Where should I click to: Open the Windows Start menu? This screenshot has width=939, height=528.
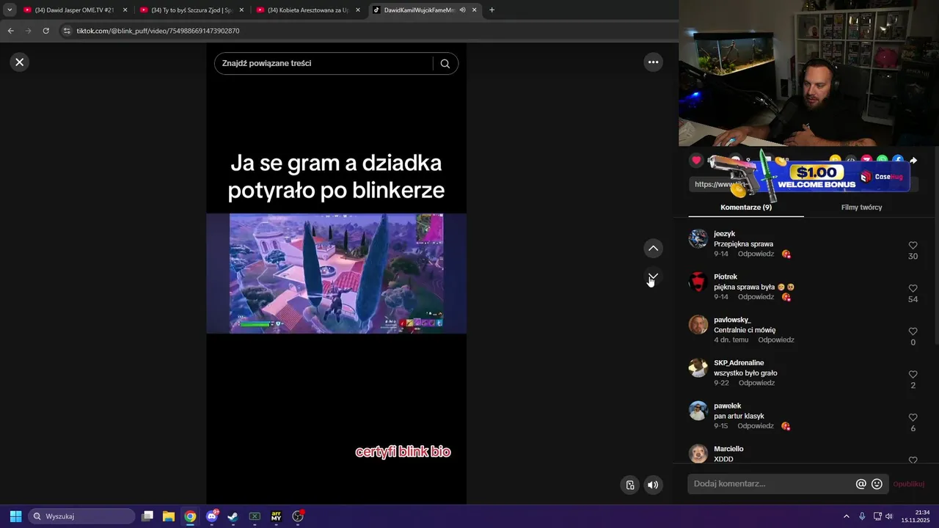click(x=15, y=516)
